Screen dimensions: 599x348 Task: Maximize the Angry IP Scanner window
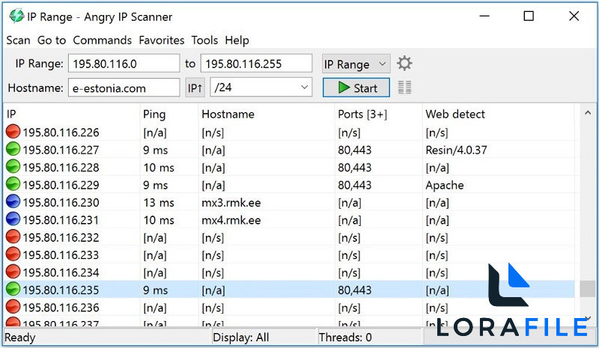(529, 16)
